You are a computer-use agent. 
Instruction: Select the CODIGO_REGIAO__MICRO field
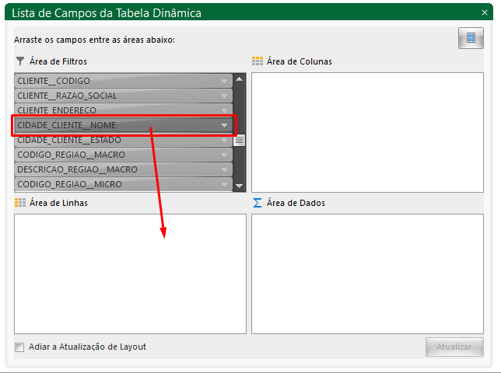(x=124, y=184)
